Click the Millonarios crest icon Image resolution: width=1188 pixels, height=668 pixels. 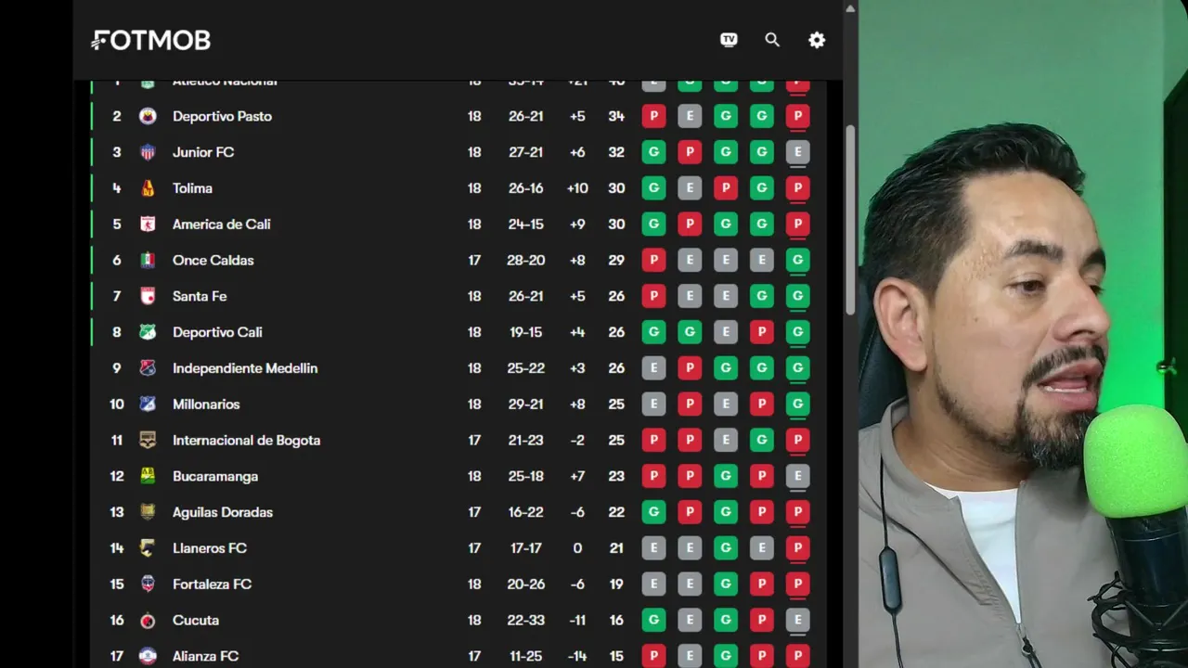tap(148, 405)
